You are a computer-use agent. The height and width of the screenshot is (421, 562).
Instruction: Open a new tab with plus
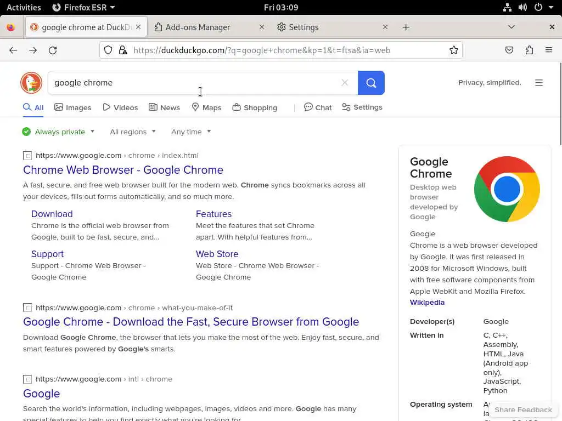coord(406,27)
